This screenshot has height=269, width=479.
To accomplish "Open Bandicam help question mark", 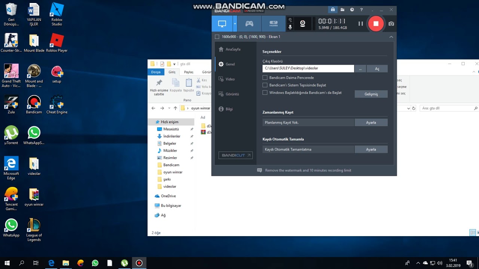I will pyautogui.click(x=361, y=10).
